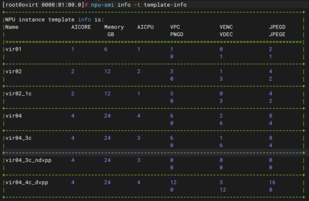
Task: Click the AICORE column header
Action: coord(81,27)
